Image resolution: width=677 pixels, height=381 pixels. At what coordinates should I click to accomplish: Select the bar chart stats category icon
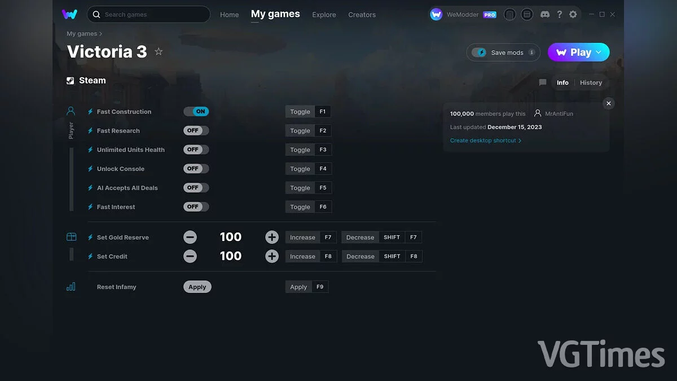[71, 287]
